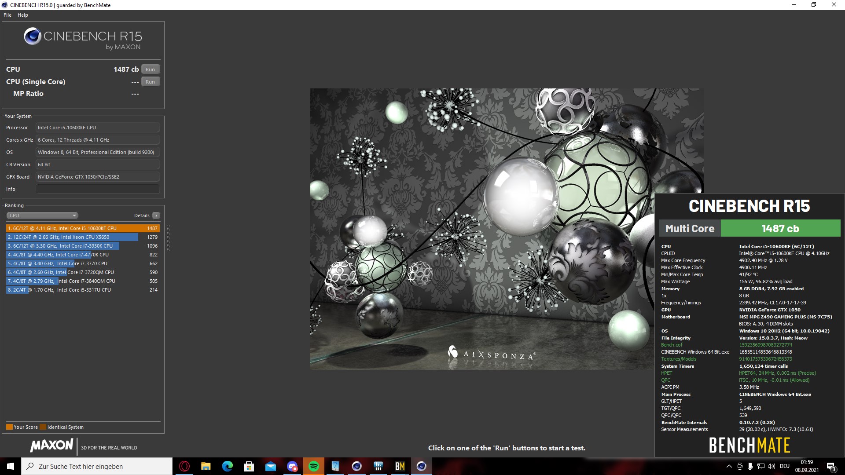
Task: Click the Multi Core label in BenchMate overlay
Action: coord(690,229)
